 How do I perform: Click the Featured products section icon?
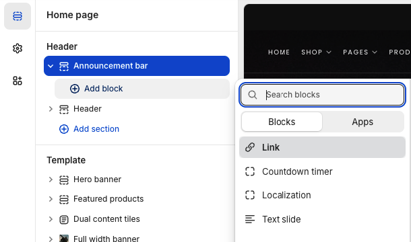coord(64,200)
